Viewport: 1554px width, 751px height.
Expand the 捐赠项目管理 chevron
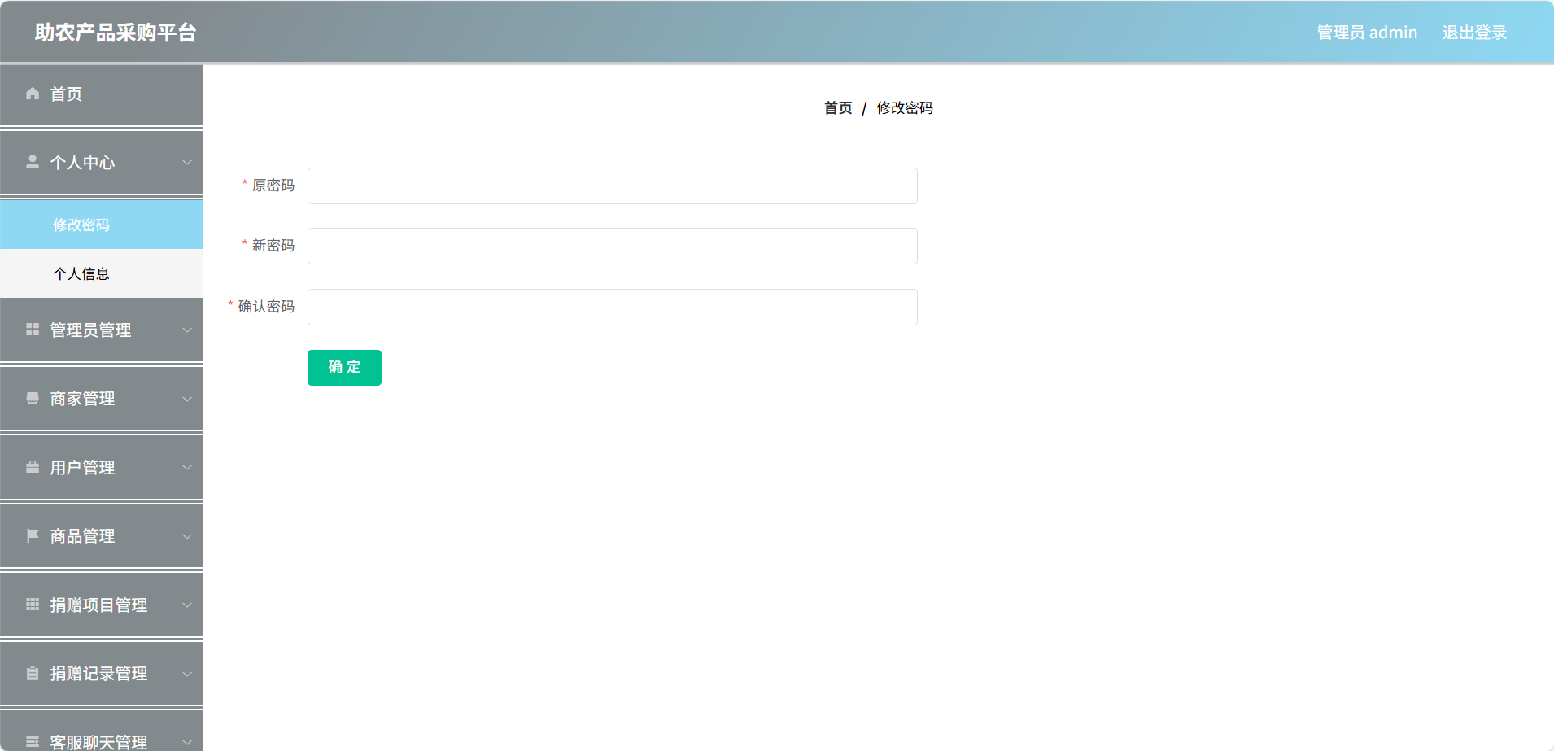187,605
